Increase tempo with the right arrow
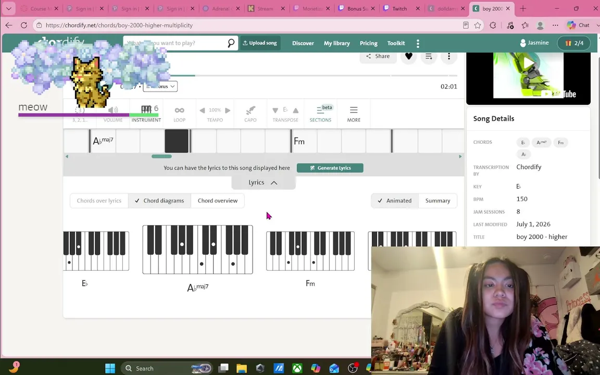The width and height of the screenshot is (600, 375). click(228, 110)
